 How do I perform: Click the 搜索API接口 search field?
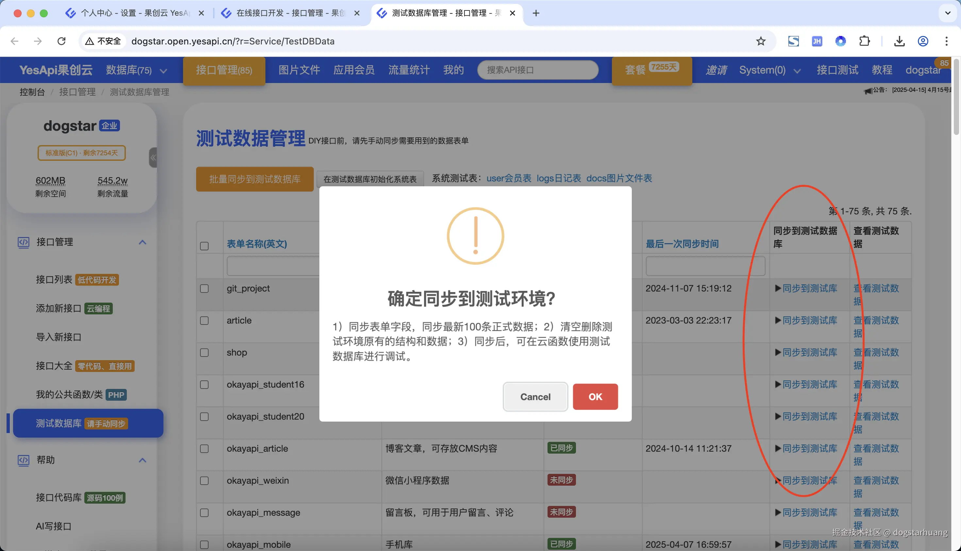pyautogui.click(x=537, y=70)
